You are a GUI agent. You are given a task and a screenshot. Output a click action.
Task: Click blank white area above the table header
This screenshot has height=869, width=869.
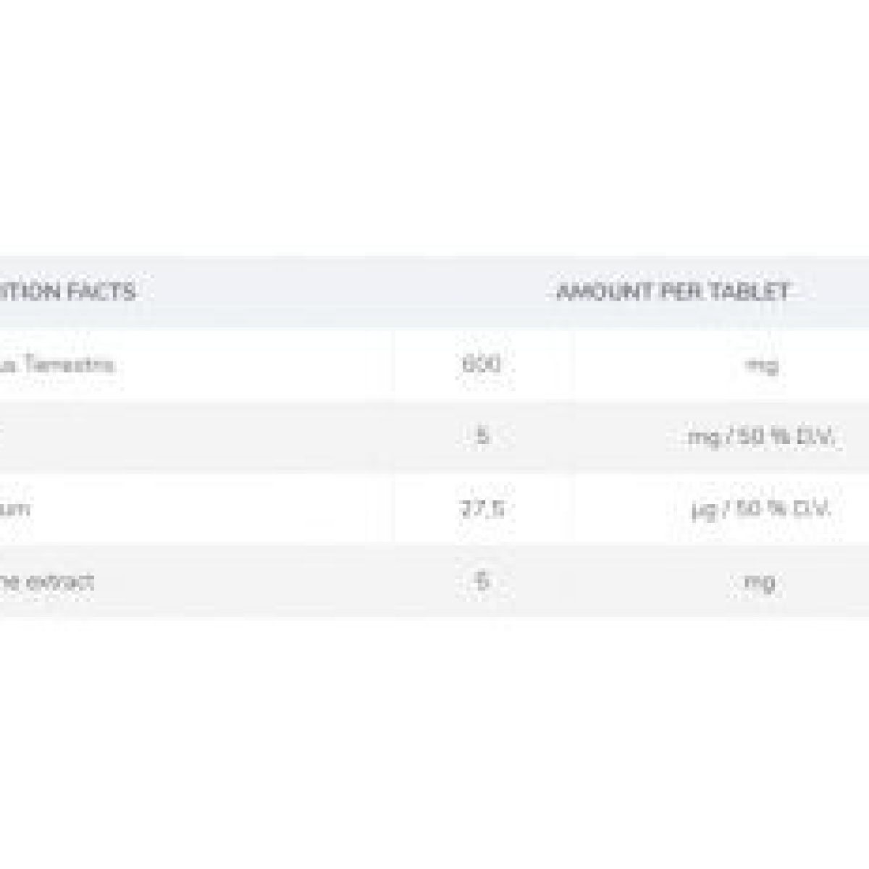434,130
